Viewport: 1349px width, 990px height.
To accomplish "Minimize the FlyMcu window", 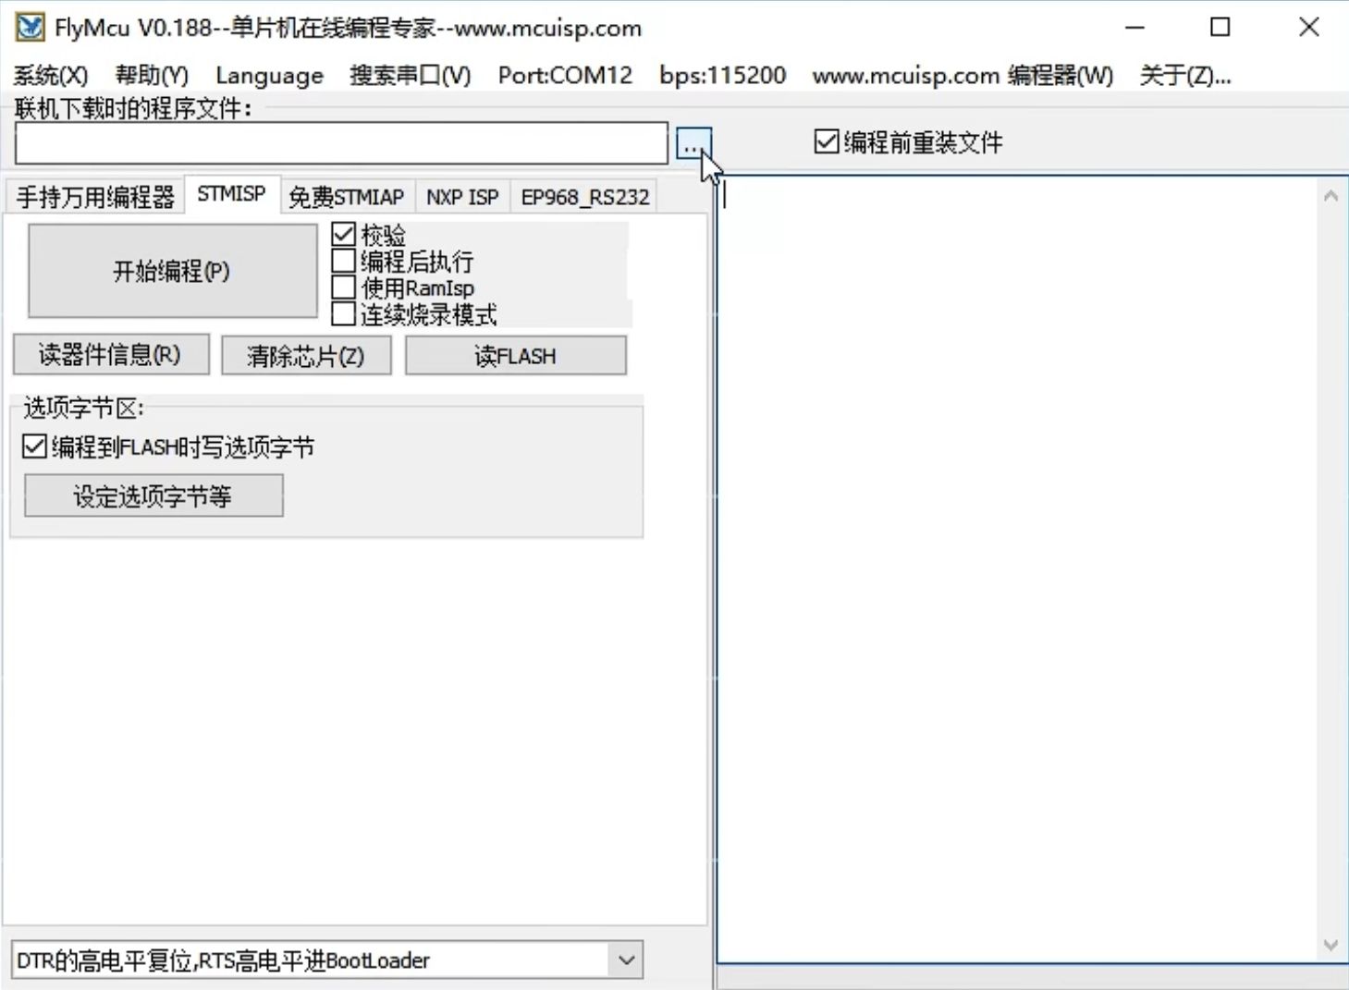I will (x=1135, y=28).
